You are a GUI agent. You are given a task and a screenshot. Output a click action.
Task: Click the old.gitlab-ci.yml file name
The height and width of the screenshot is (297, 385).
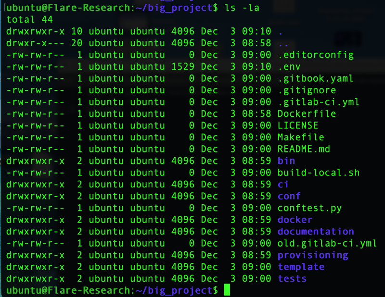[x=327, y=243]
